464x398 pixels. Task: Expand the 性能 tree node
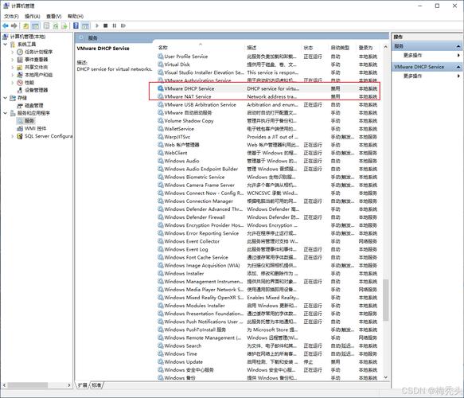(x=13, y=83)
